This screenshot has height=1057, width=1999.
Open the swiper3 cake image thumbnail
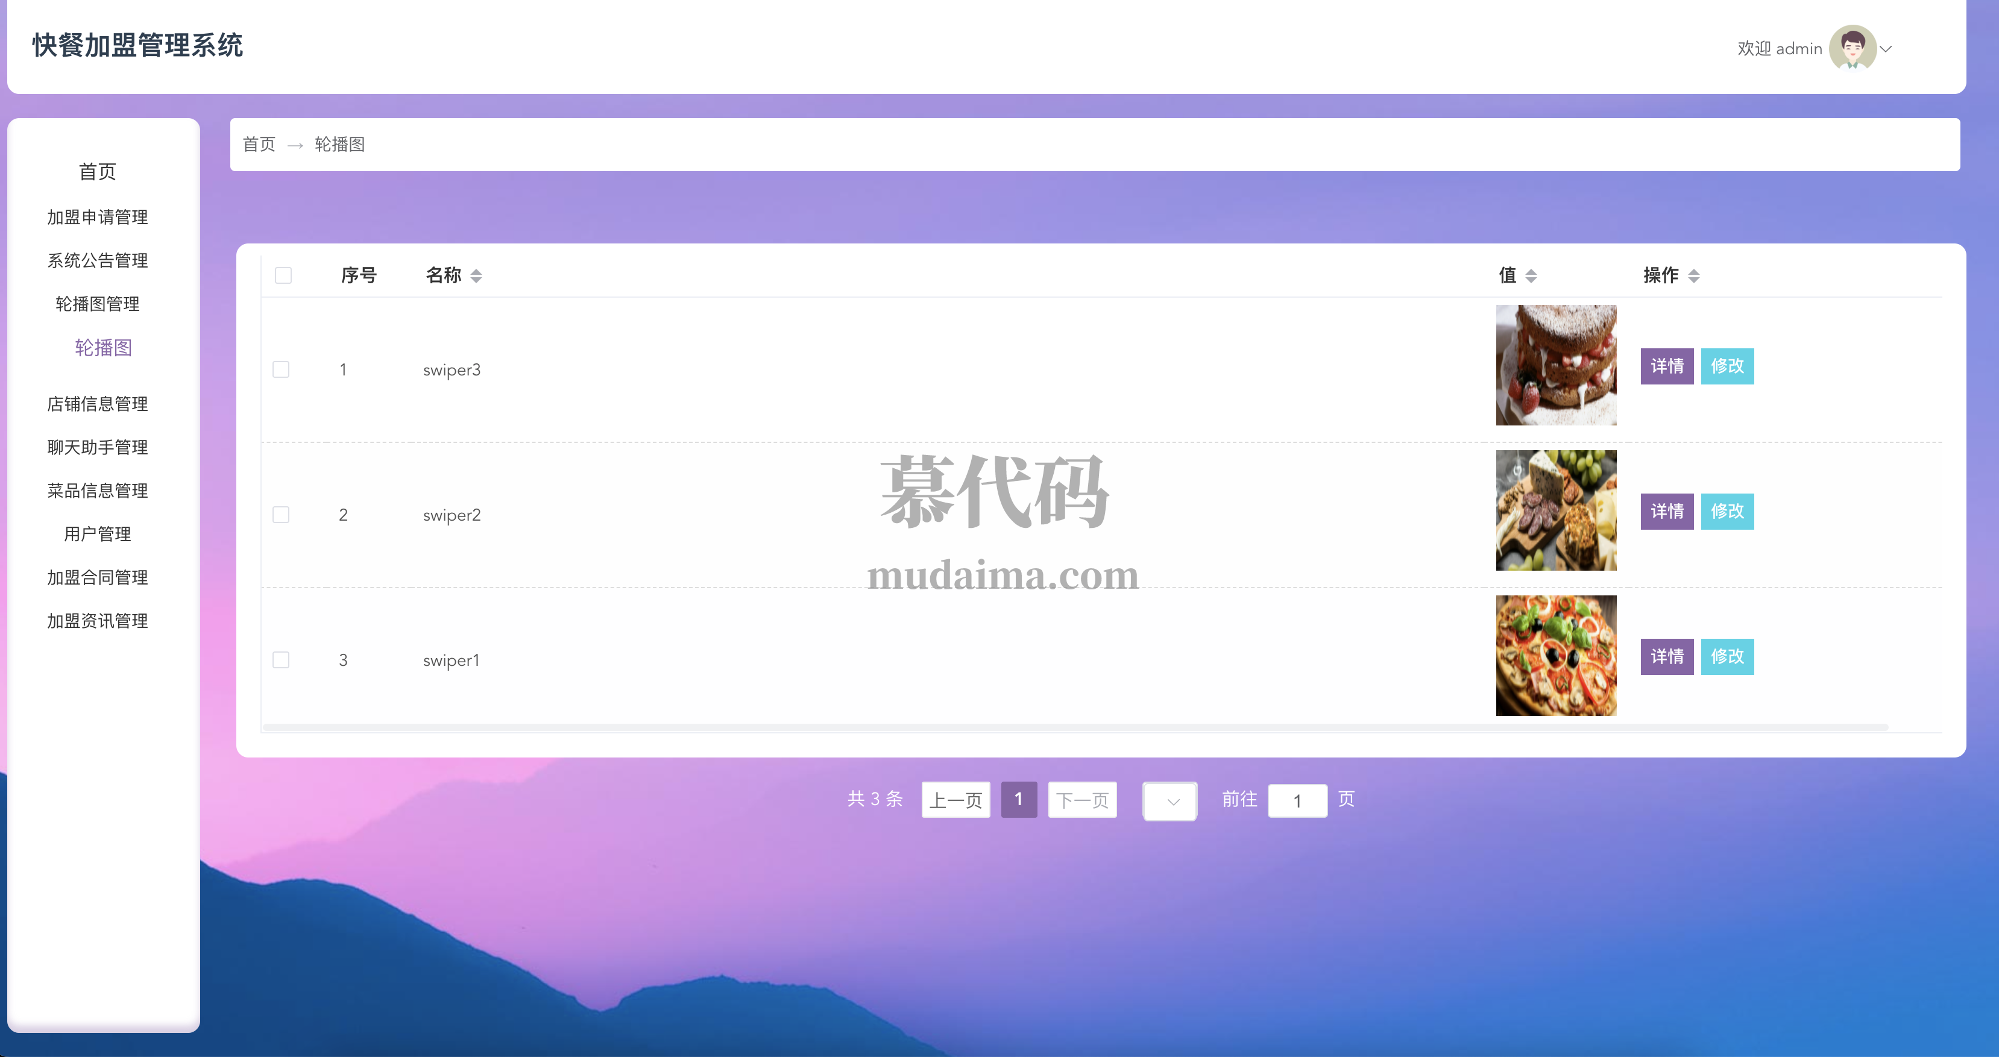[1555, 365]
